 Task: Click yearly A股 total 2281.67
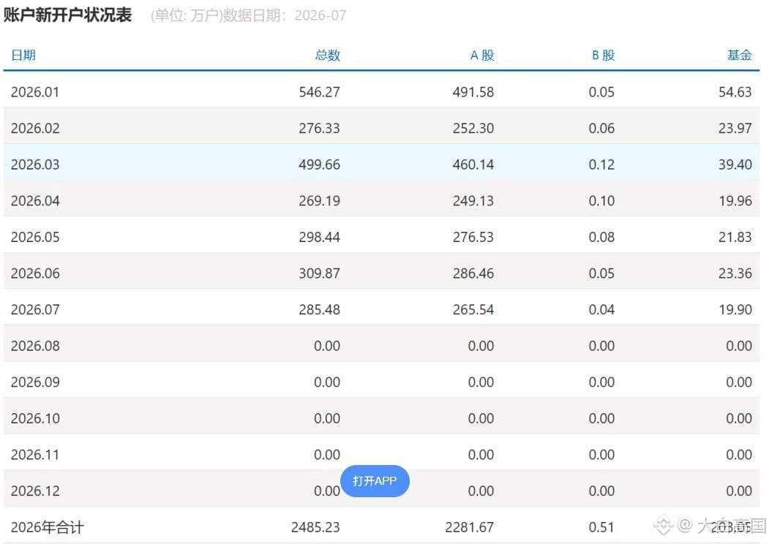[x=469, y=527]
